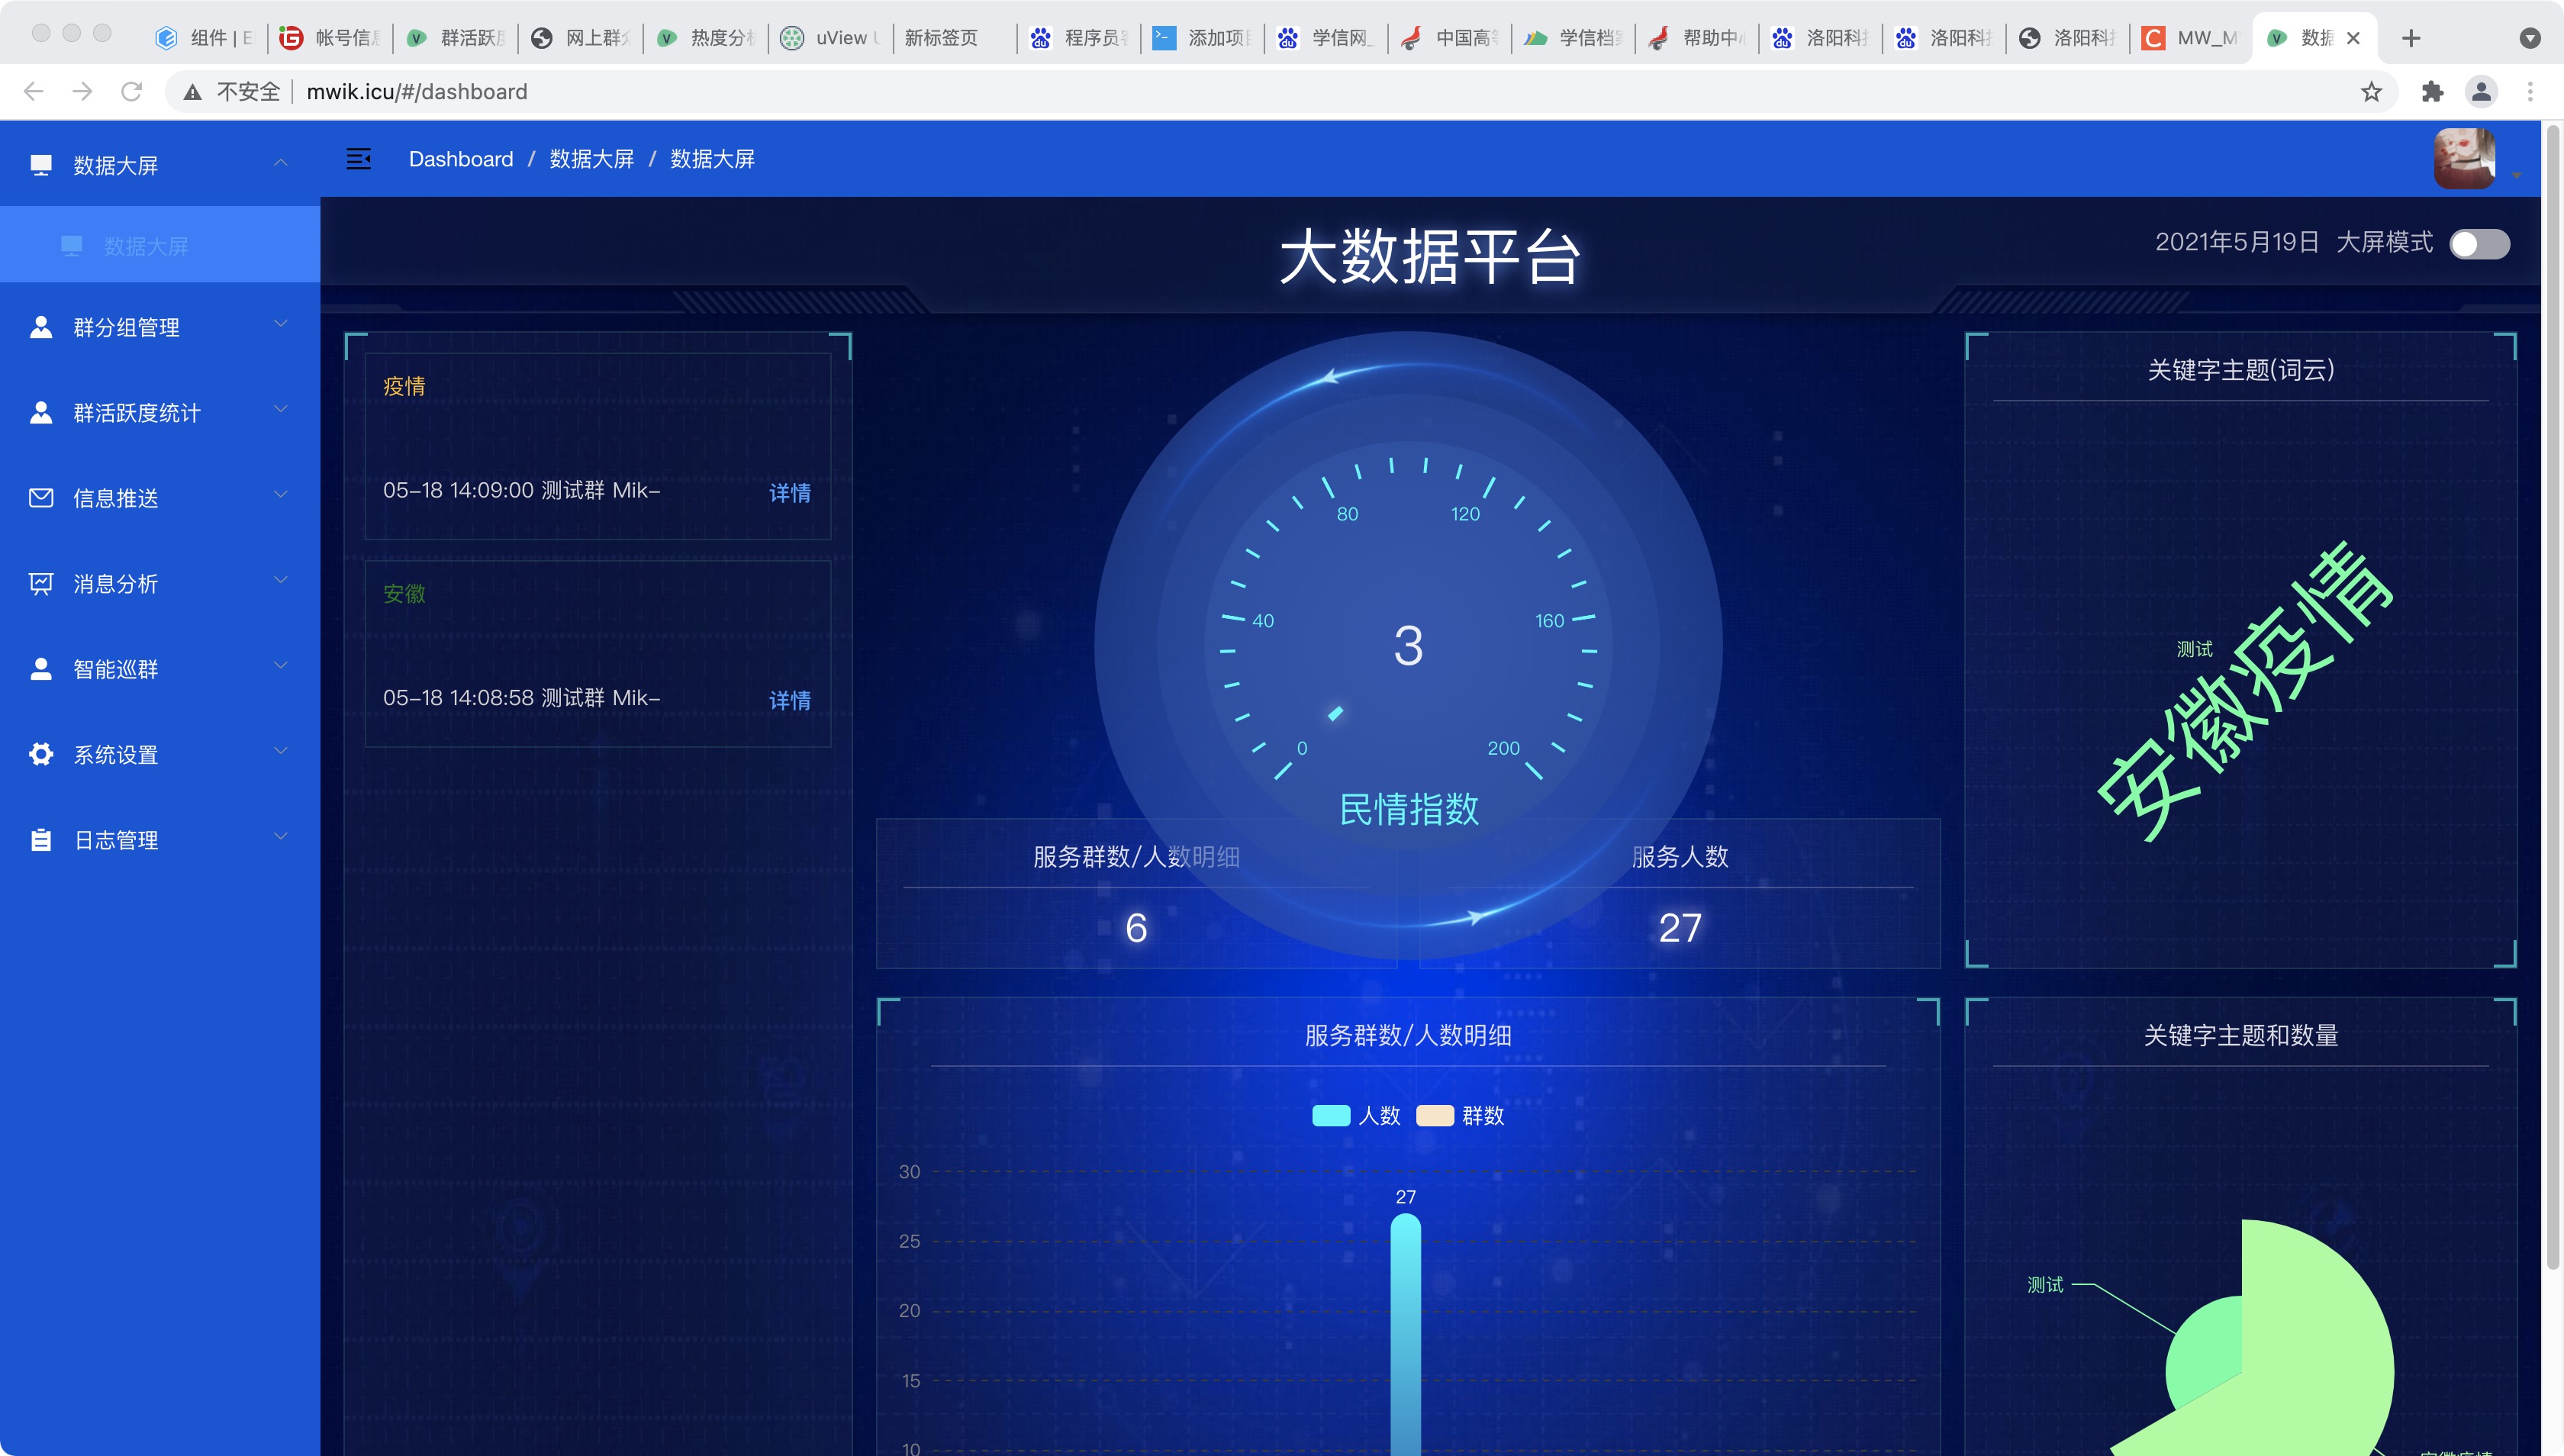Open the tab search dropdown arrow

2530,38
